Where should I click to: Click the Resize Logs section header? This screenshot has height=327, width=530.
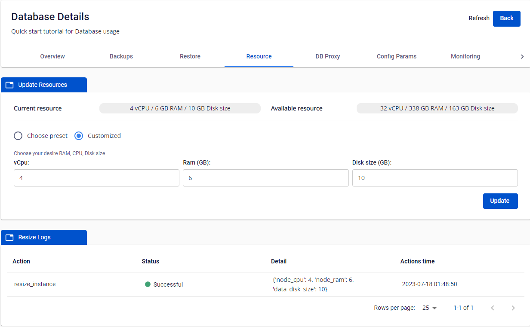point(44,237)
